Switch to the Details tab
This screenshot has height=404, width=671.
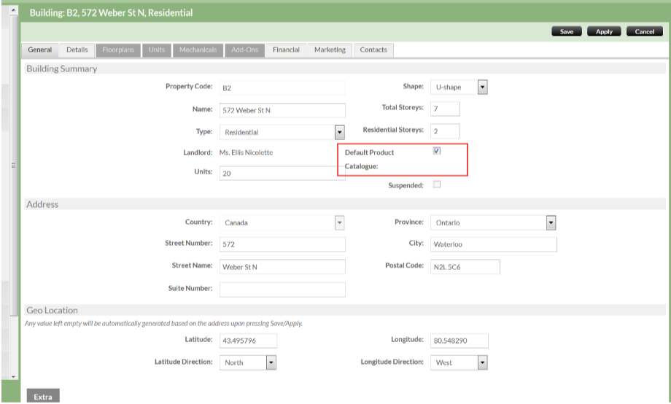(x=77, y=50)
